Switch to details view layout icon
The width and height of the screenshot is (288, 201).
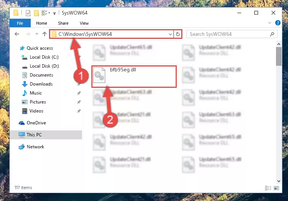268,188
